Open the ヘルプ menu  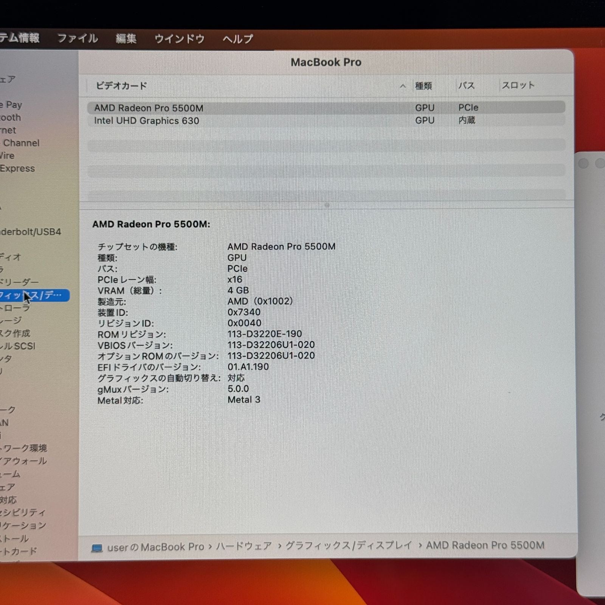tap(237, 39)
